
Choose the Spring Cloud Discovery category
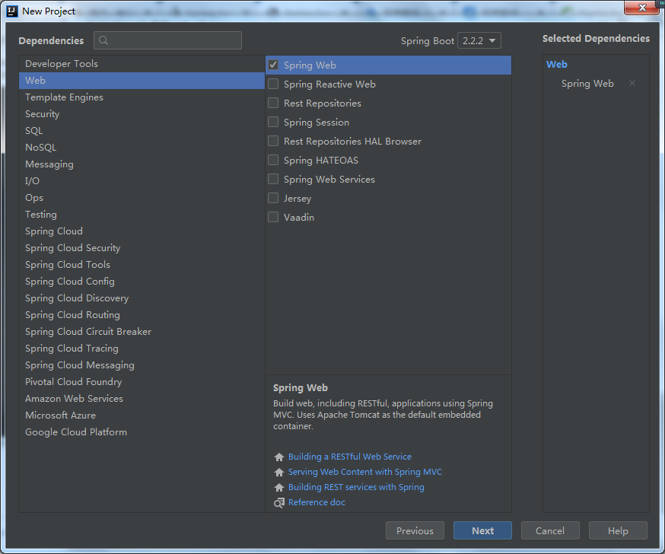[x=77, y=298]
